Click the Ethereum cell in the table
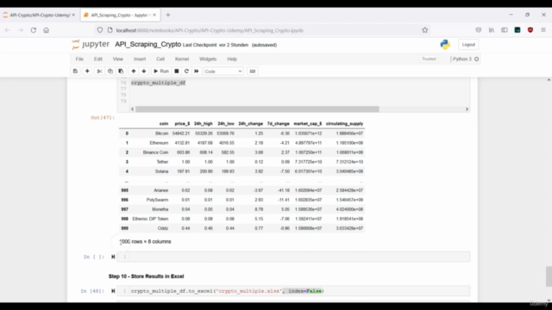The width and height of the screenshot is (552, 310). [x=159, y=143]
